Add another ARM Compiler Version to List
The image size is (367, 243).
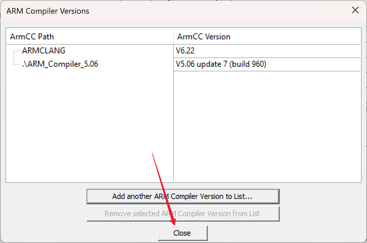[183, 196]
